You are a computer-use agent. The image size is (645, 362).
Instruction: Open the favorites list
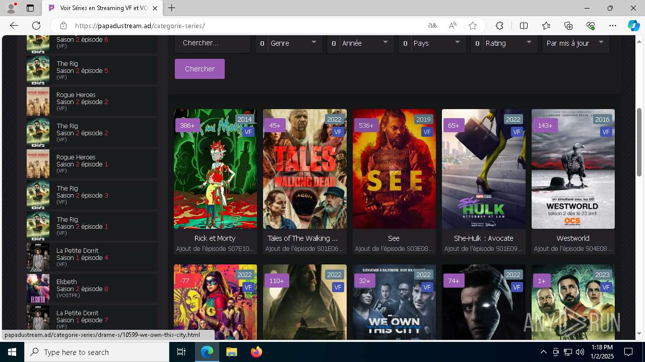[x=546, y=26]
